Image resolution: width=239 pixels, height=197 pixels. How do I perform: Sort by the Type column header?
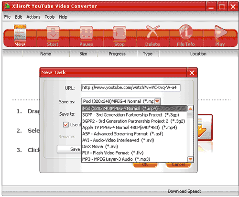(x=148, y=54)
